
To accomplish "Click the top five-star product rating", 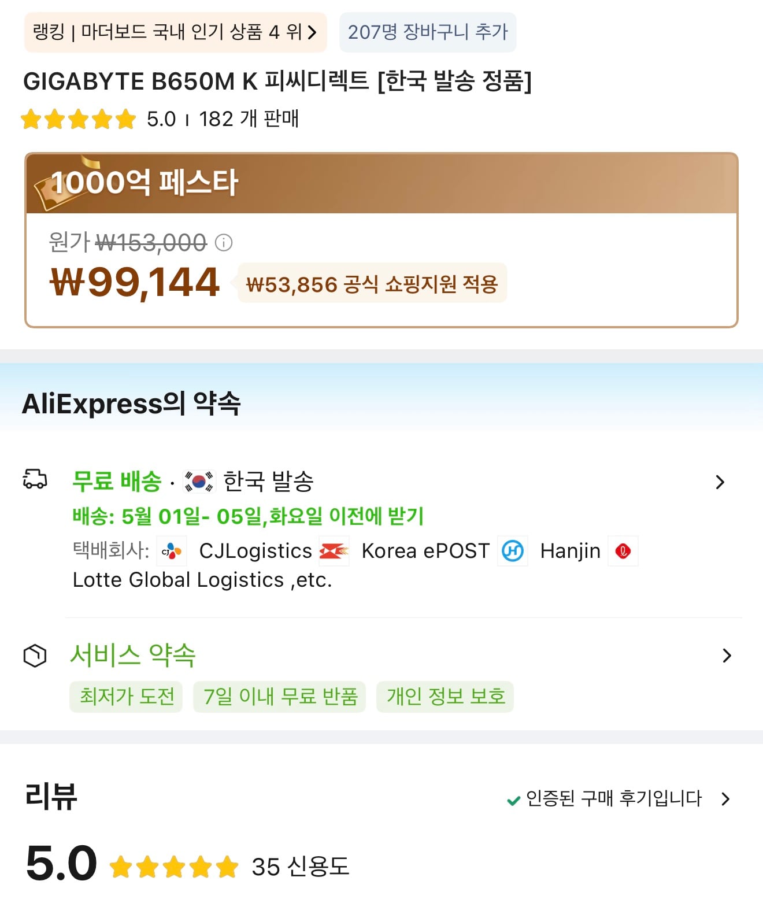I will coord(78,119).
